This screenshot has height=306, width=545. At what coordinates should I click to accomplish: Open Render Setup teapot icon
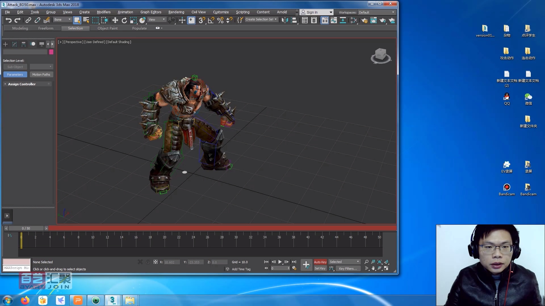pyautogui.click(x=364, y=20)
